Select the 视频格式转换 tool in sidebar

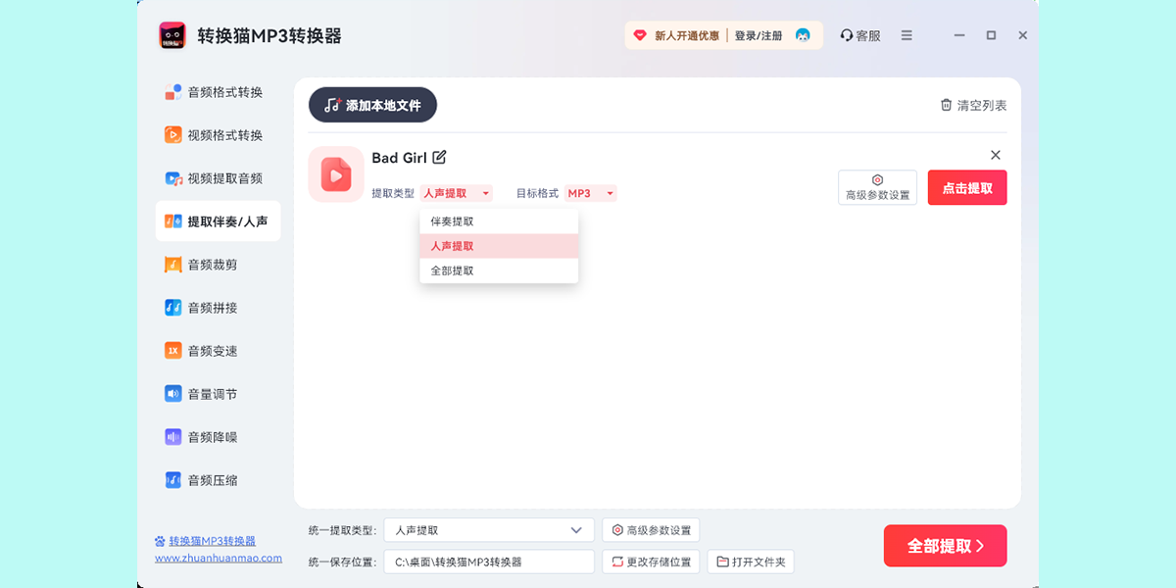215,135
